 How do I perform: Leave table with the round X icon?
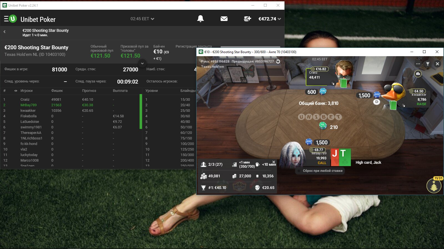tap(437, 64)
